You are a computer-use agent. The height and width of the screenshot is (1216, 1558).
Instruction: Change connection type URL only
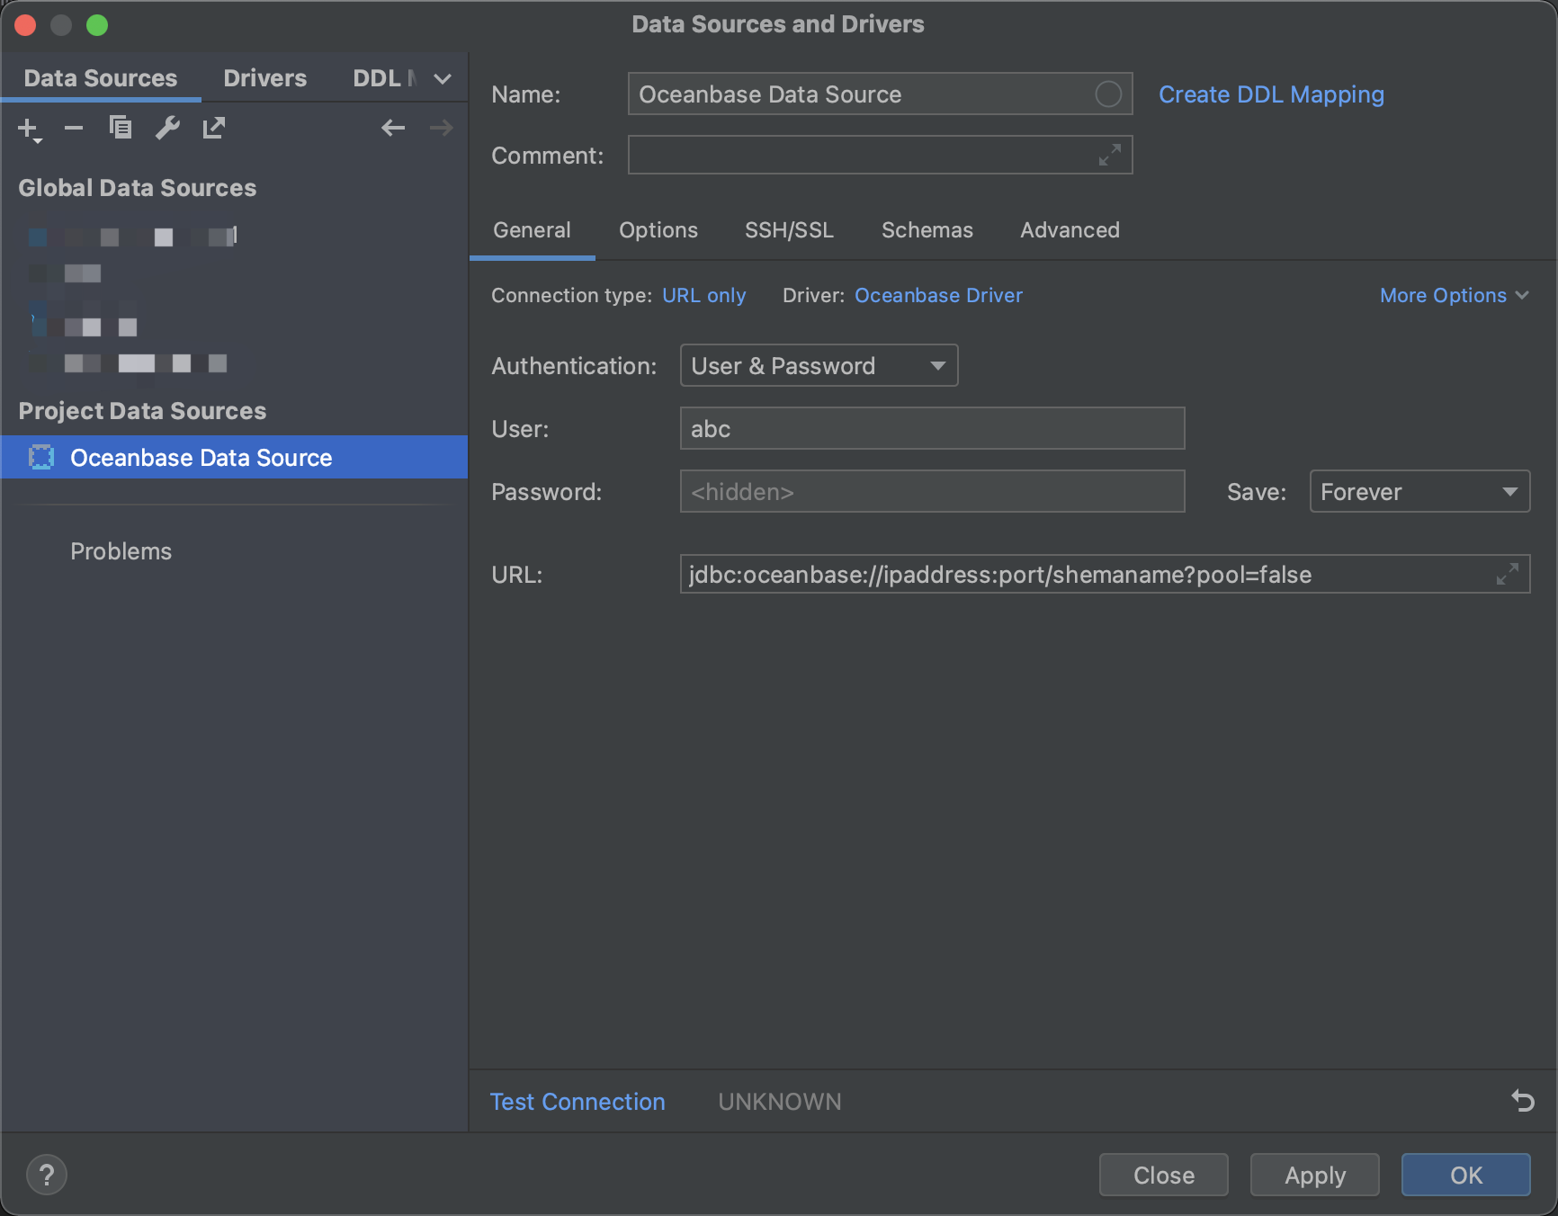point(704,295)
